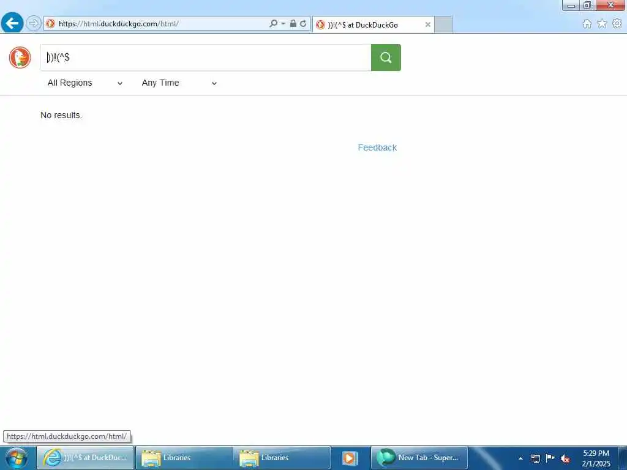Image resolution: width=627 pixels, height=470 pixels.
Task: Close the Internet Explorer window
Action: [x=610, y=5]
